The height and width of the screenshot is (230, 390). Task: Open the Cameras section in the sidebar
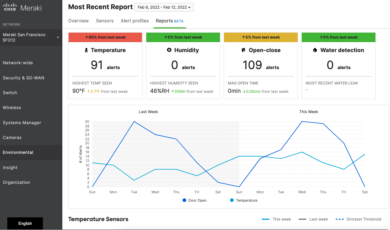[12, 137]
